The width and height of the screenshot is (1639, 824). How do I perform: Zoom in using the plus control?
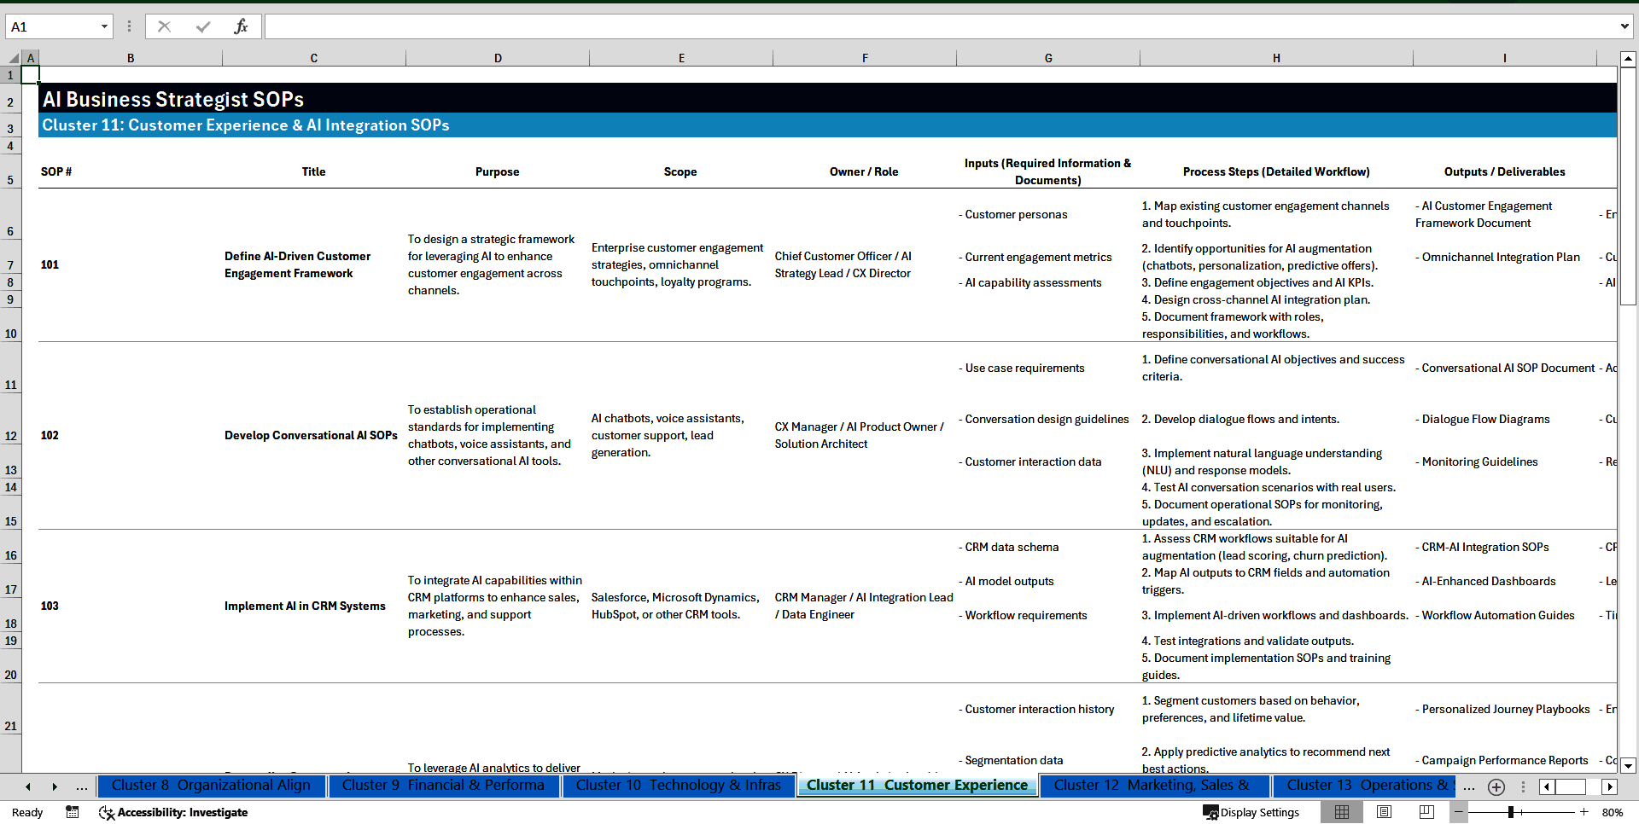click(x=1584, y=812)
